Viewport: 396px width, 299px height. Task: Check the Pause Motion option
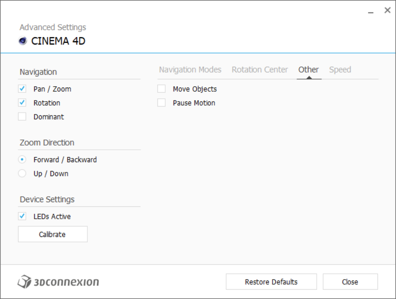[162, 103]
